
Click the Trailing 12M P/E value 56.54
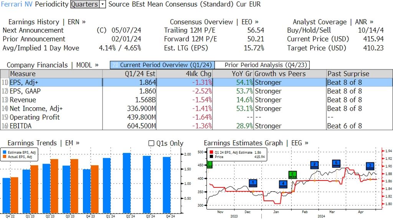pos(256,30)
